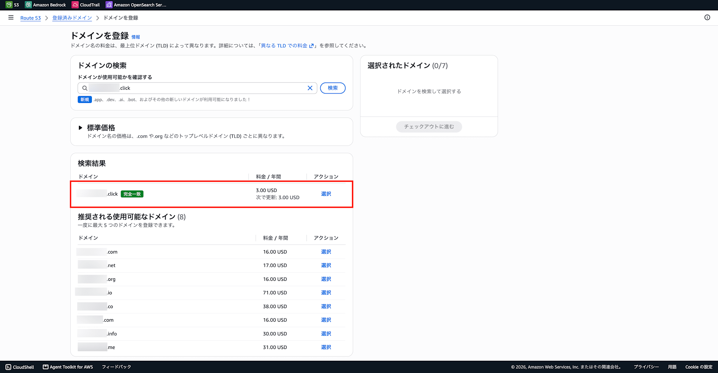Screen dimensions: 718x373
Task: Click the magnifier icon in search field
Action: [x=85, y=88]
